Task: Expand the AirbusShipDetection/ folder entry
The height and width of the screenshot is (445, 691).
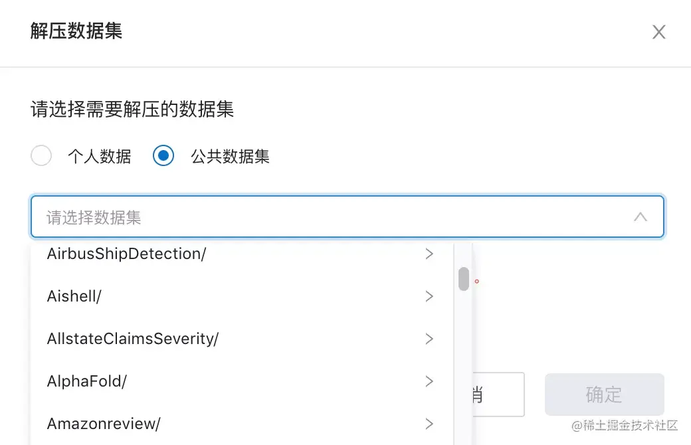Action: tap(126, 254)
